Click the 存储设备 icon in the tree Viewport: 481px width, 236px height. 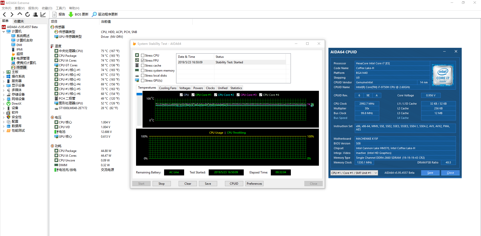click(9, 95)
